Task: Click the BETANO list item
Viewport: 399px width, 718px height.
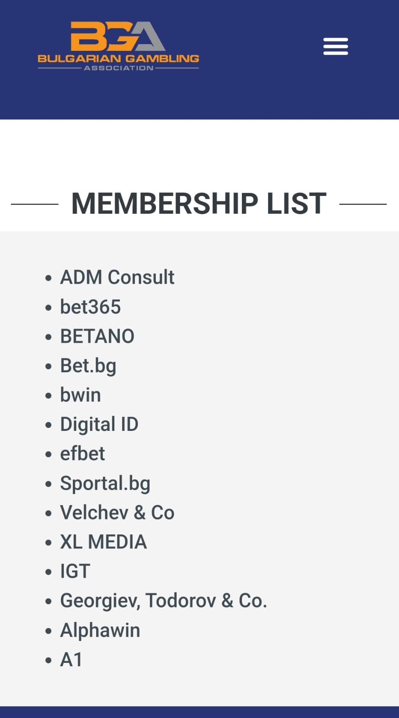Action: [97, 336]
